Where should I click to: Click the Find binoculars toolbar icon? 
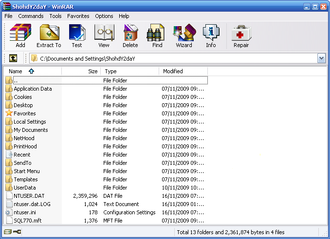(156, 32)
